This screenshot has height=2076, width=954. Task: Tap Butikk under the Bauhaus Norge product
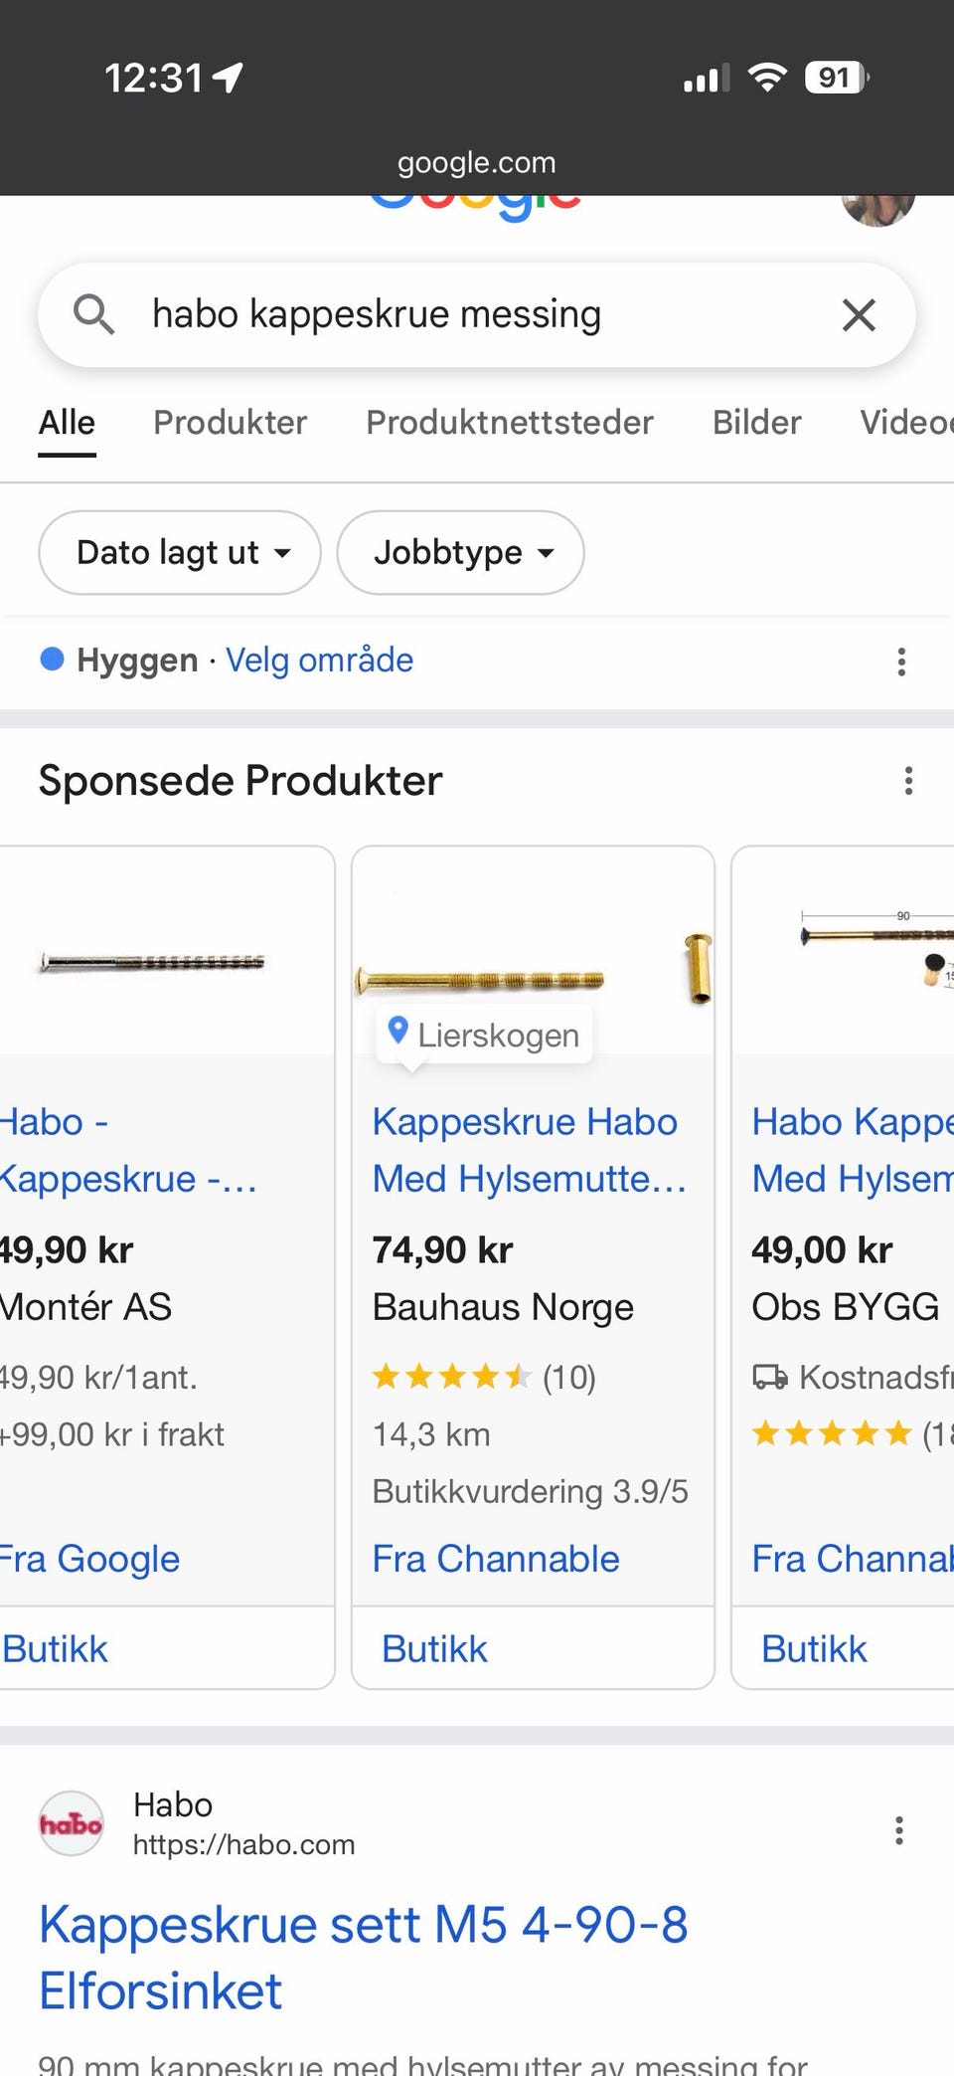(434, 1649)
